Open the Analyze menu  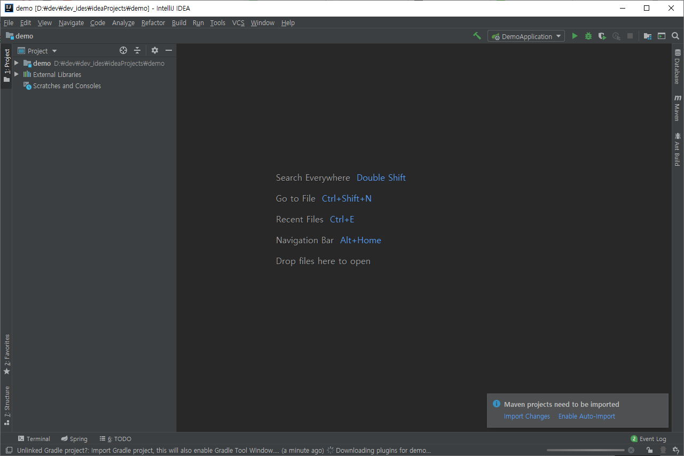point(123,22)
